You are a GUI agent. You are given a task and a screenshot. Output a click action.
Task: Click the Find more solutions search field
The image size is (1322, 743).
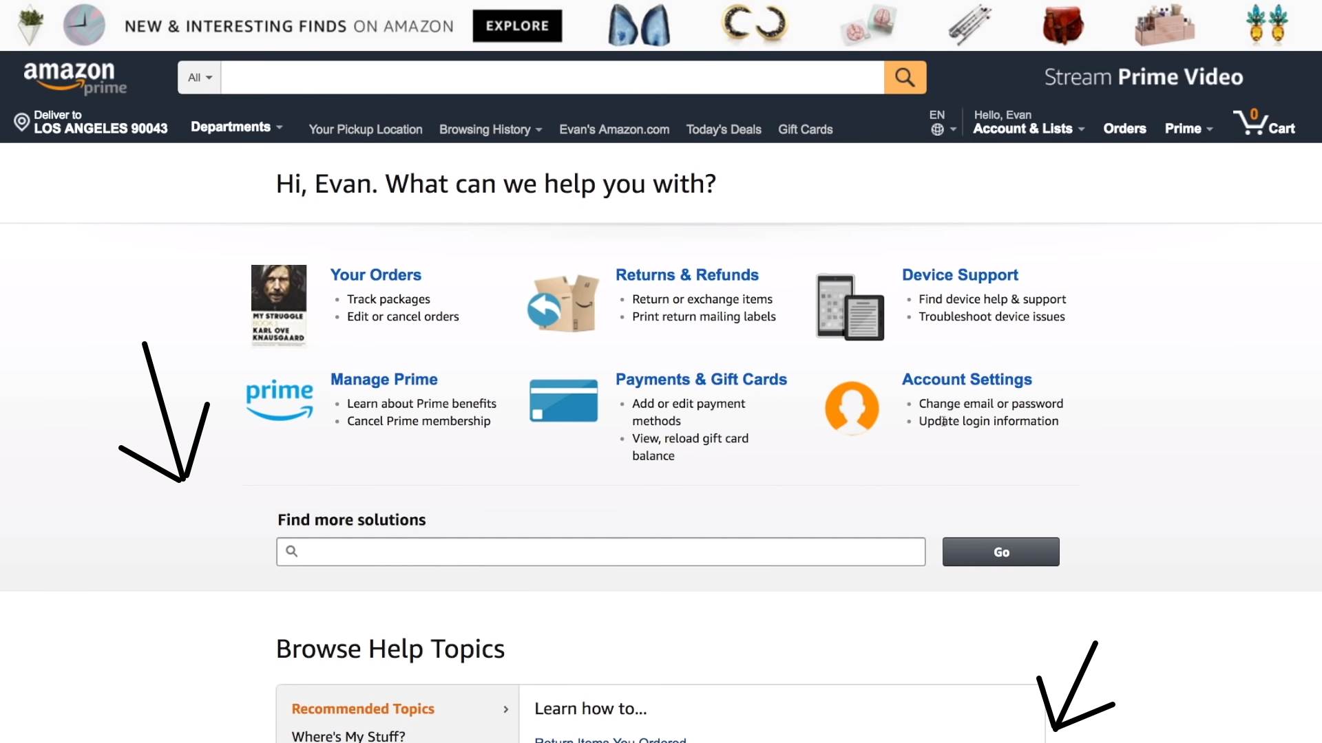pyautogui.click(x=600, y=552)
